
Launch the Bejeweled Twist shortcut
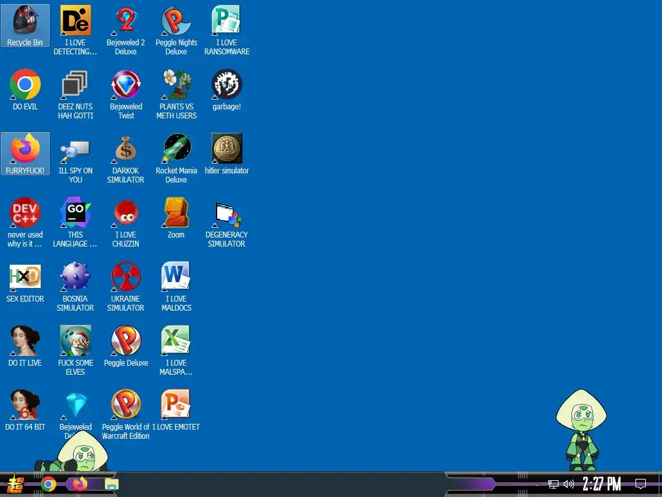[126, 94]
